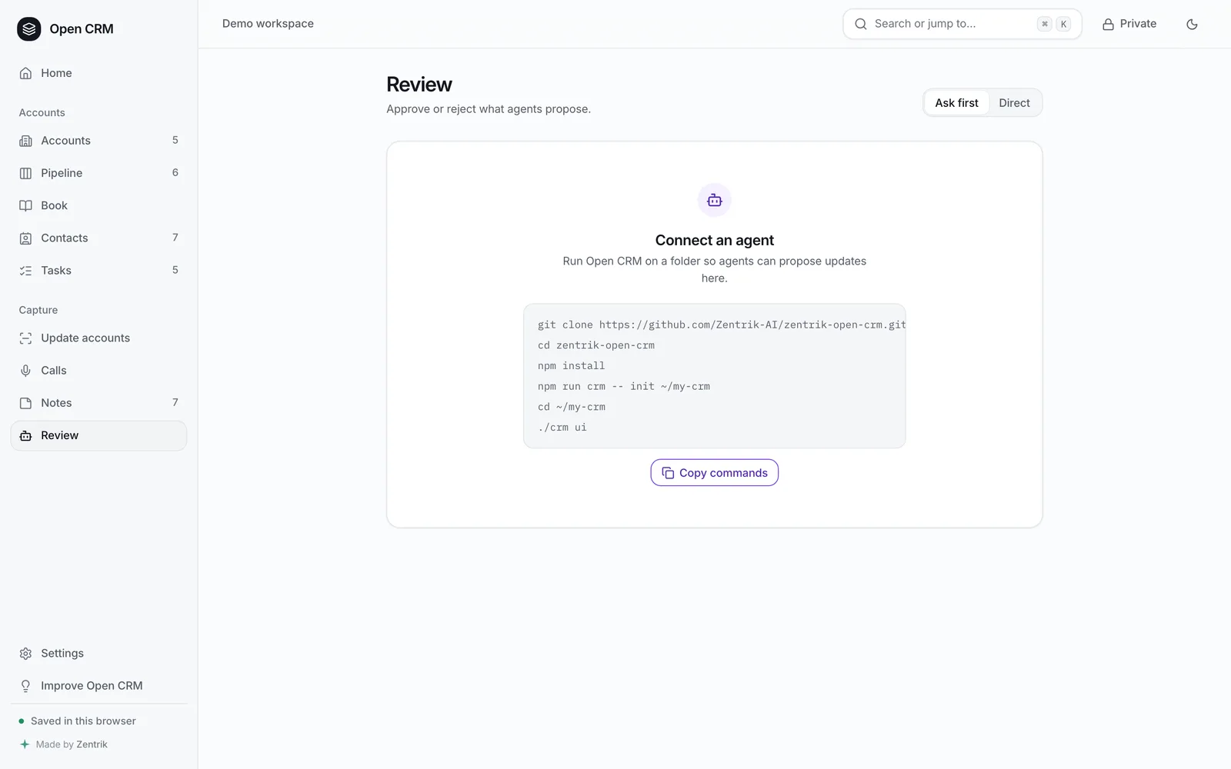Go to Pipeline in the sidebar

pos(98,173)
